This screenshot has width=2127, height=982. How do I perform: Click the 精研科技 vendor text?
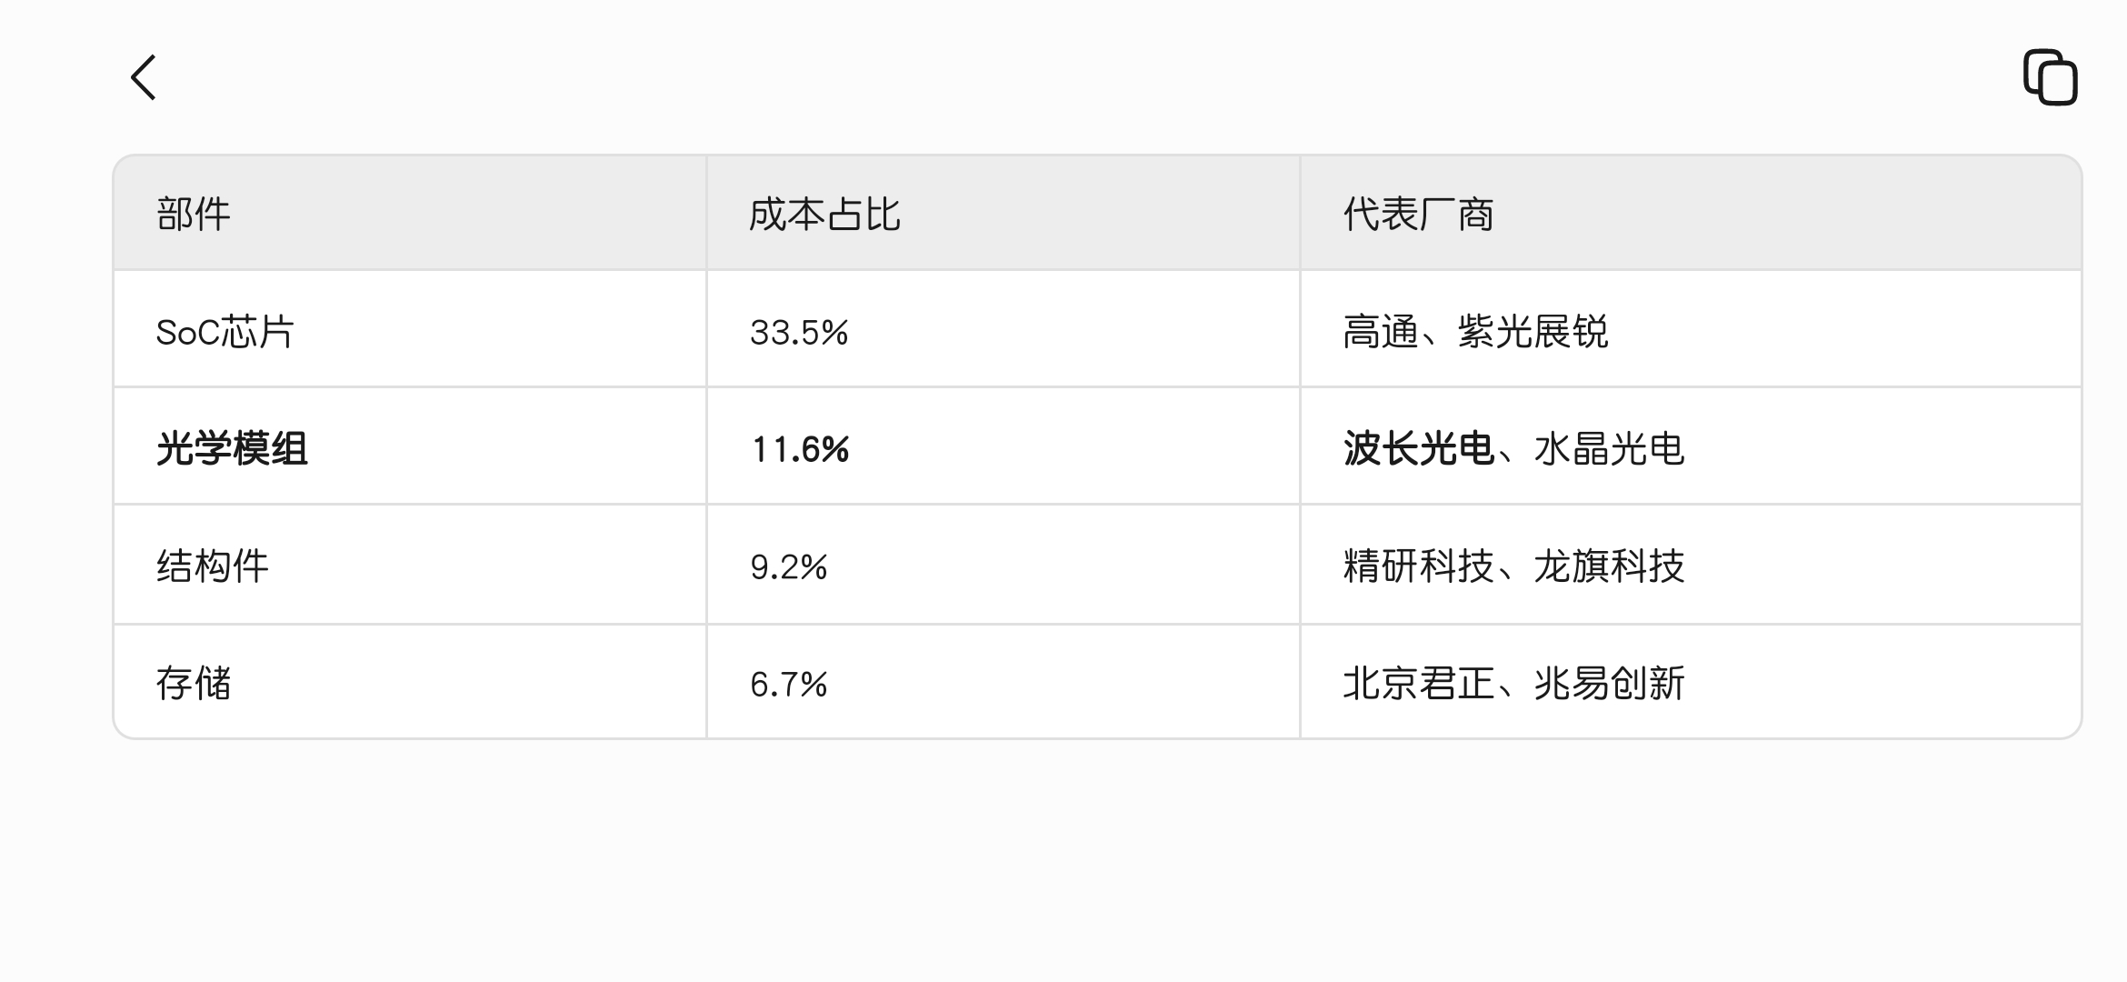[1418, 566]
